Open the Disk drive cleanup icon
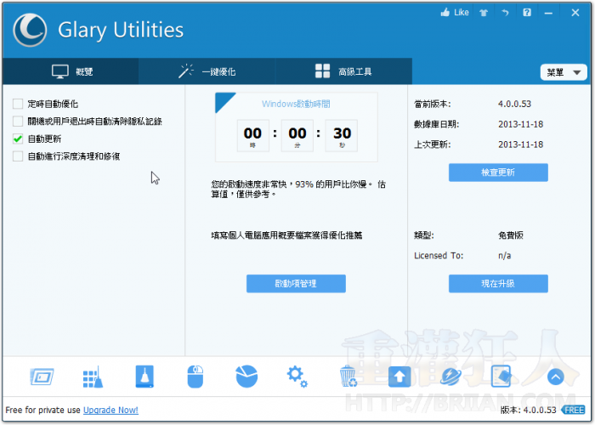 click(144, 377)
